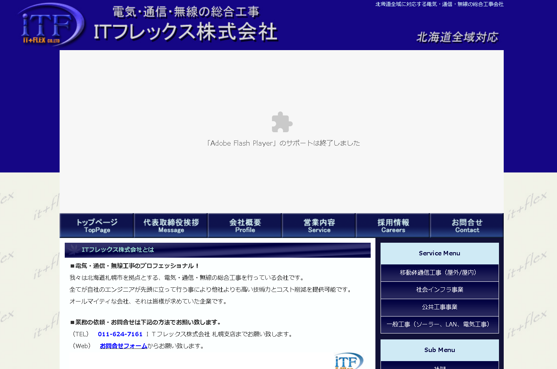Click the Service Menu header

(439, 253)
